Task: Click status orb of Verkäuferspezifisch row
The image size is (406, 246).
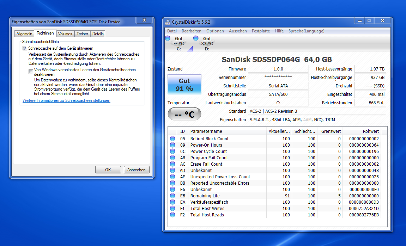Action: tap(172, 202)
